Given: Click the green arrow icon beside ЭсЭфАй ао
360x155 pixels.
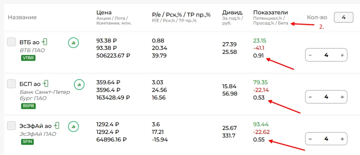Looking at the screenshot, I should click(x=56, y=125).
